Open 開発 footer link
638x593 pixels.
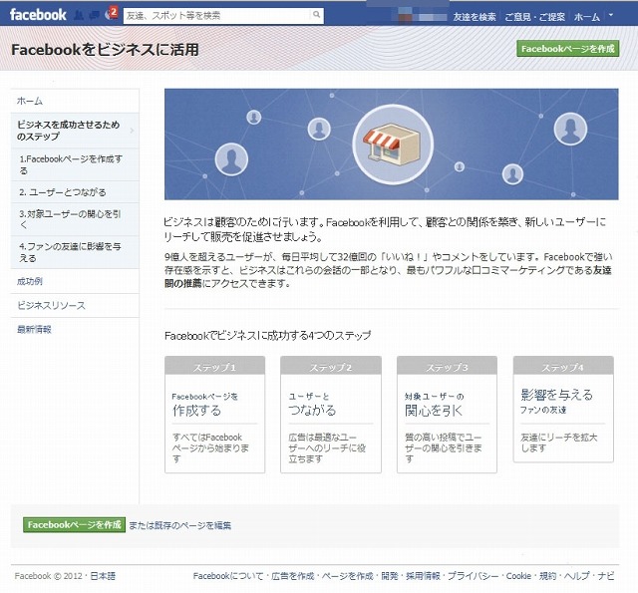(x=390, y=576)
